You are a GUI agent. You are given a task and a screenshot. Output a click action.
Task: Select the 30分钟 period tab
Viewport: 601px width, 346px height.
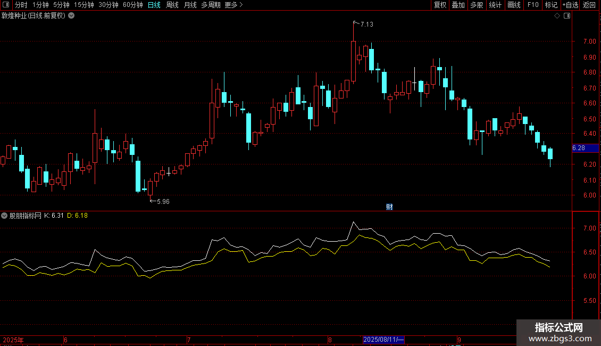click(x=108, y=5)
